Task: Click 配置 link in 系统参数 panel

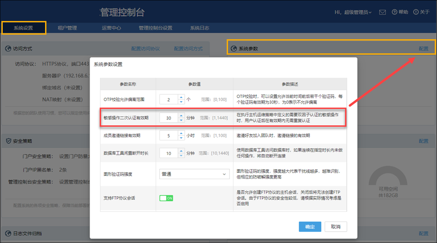Action: [423, 49]
